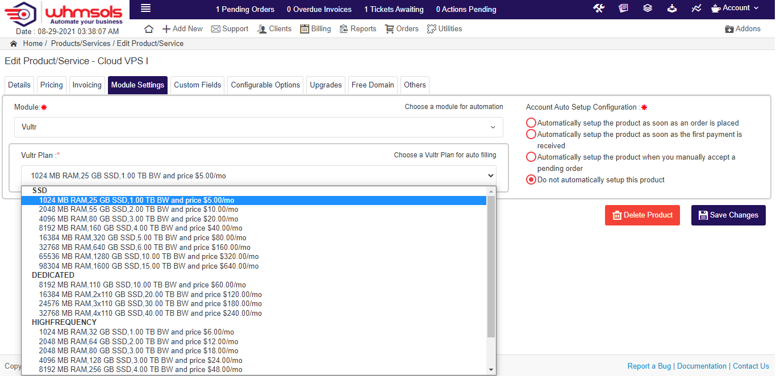Viewport: 776px width, 376px height.
Task: Choose dedicated 16384 MB RAM, 2x110 GB SSD $120.00/mo
Action: tap(254, 294)
